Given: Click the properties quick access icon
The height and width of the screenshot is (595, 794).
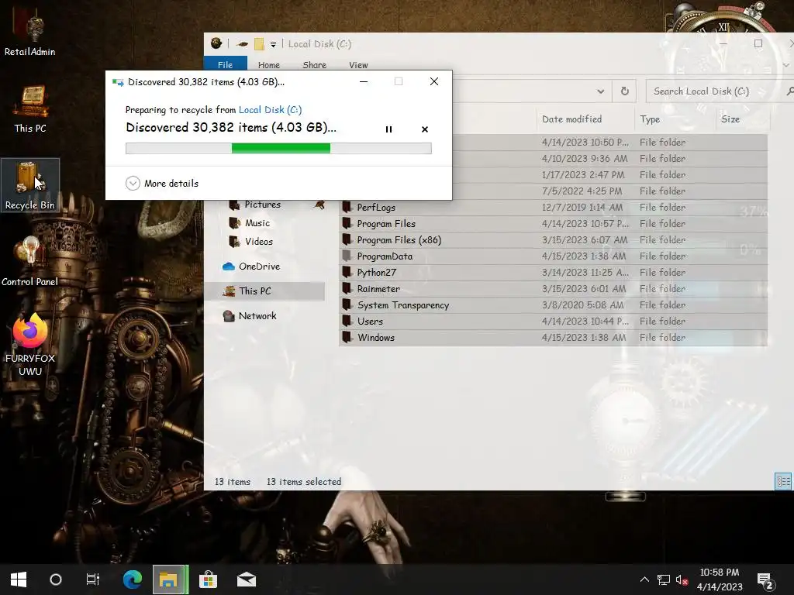Looking at the screenshot, I should coord(242,44).
